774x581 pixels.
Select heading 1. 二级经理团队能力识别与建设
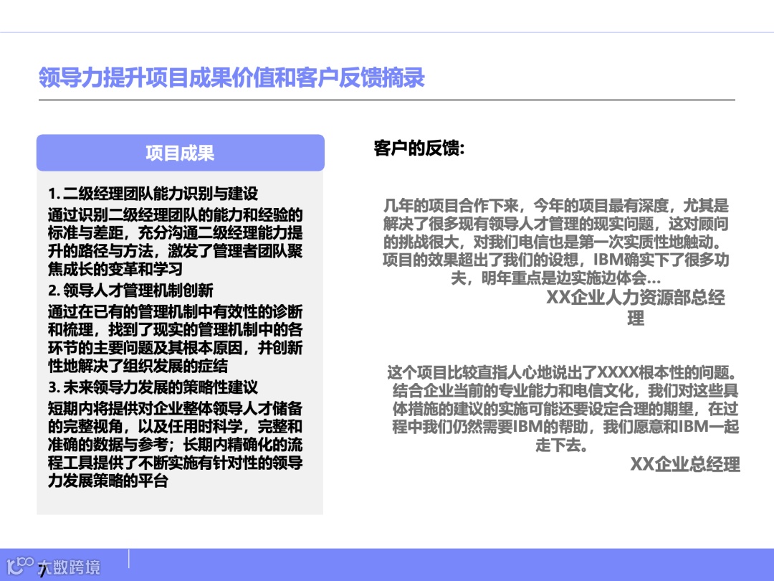153,193
